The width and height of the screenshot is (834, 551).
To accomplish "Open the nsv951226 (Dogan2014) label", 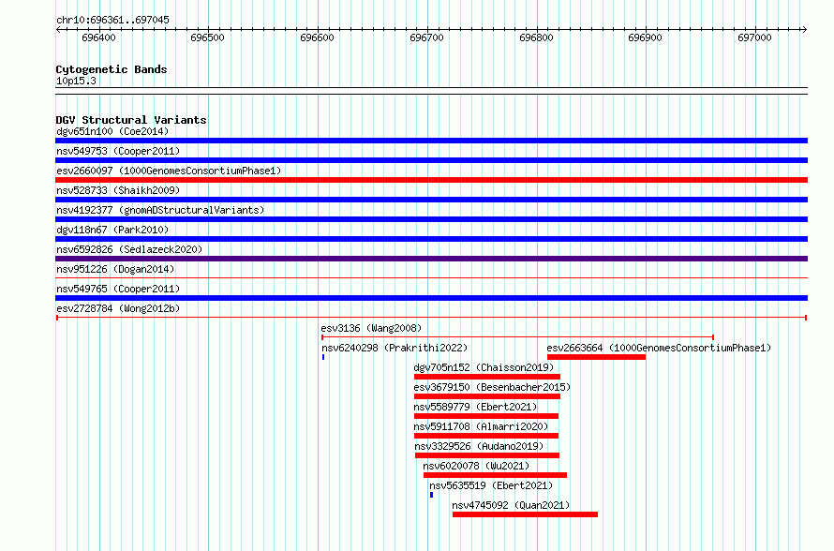I will coord(115,269).
